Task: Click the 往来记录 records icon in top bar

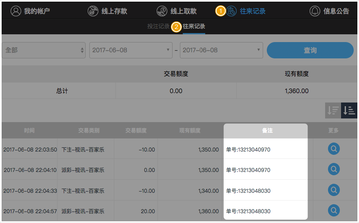Action: 232,11
